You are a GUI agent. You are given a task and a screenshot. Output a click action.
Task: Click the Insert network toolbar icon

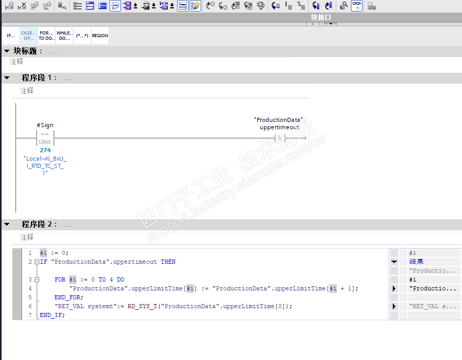click(9, 6)
